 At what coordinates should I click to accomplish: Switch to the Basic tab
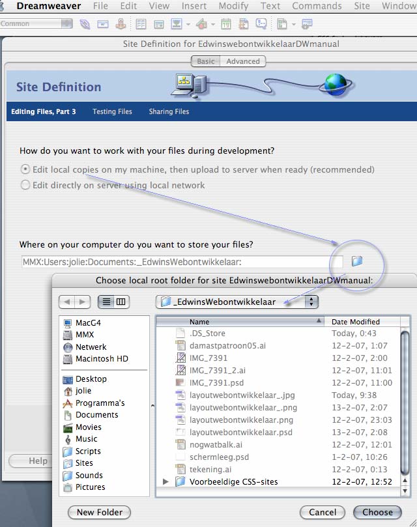pyautogui.click(x=205, y=61)
